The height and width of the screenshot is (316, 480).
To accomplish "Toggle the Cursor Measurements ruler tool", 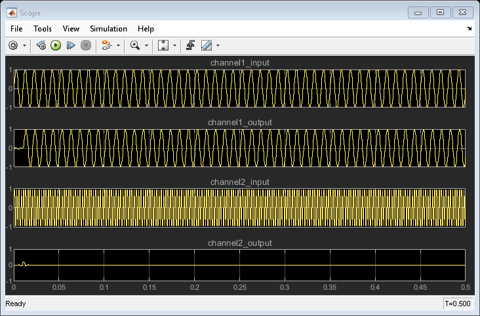I will [x=207, y=46].
